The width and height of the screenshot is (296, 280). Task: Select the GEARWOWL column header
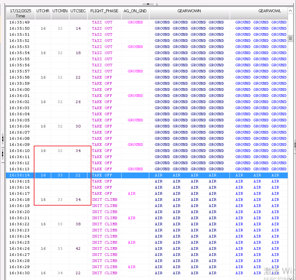[270, 11]
